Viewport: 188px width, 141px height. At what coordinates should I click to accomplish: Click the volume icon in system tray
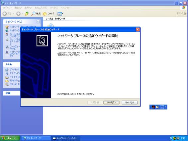click(x=175, y=138)
